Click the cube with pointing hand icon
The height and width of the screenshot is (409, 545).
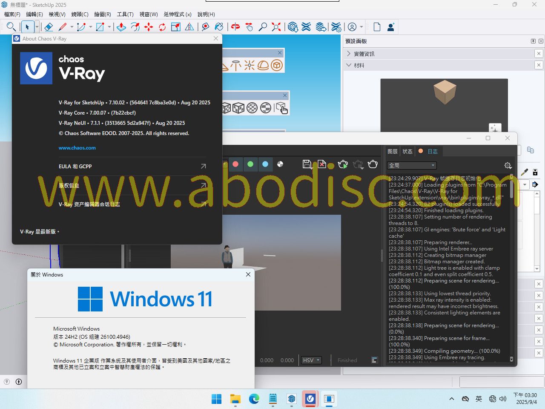pyautogui.click(x=281, y=108)
